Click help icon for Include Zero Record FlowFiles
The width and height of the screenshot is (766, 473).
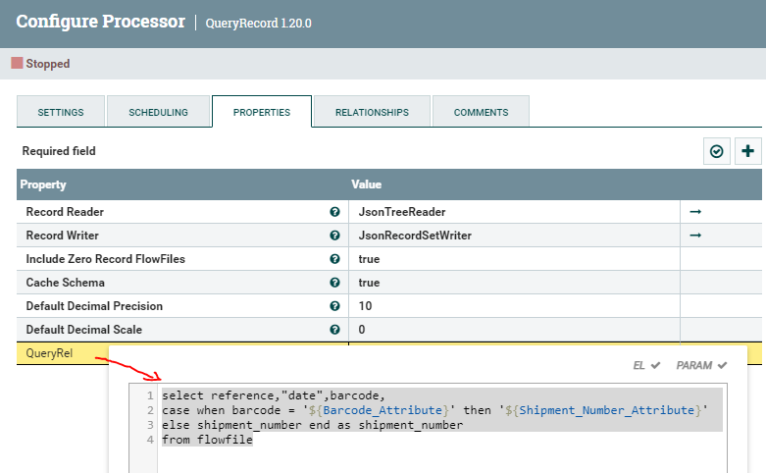334,259
